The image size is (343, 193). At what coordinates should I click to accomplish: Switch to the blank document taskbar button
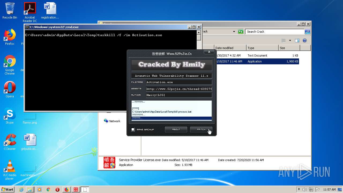(x=85, y=190)
